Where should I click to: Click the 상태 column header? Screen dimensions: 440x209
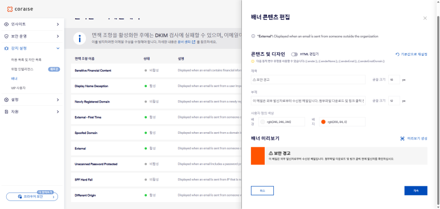coord(146,59)
